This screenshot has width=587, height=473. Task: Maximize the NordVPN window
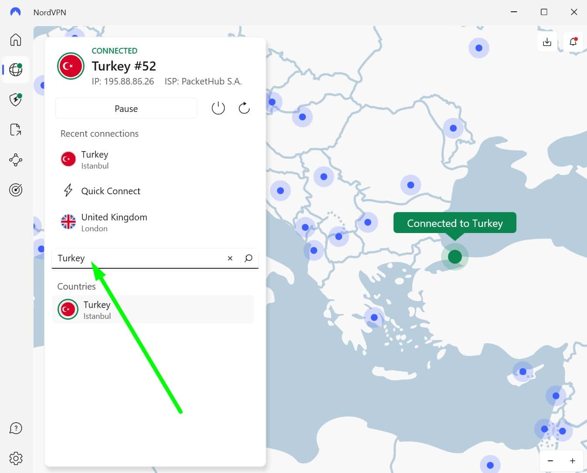[544, 12]
